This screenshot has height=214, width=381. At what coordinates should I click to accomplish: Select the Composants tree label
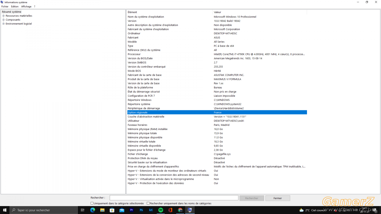(x=13, y=20)
